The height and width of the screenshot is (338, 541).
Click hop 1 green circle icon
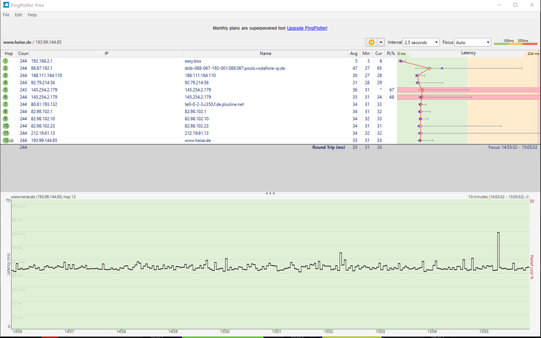click(x=5, y=61)
